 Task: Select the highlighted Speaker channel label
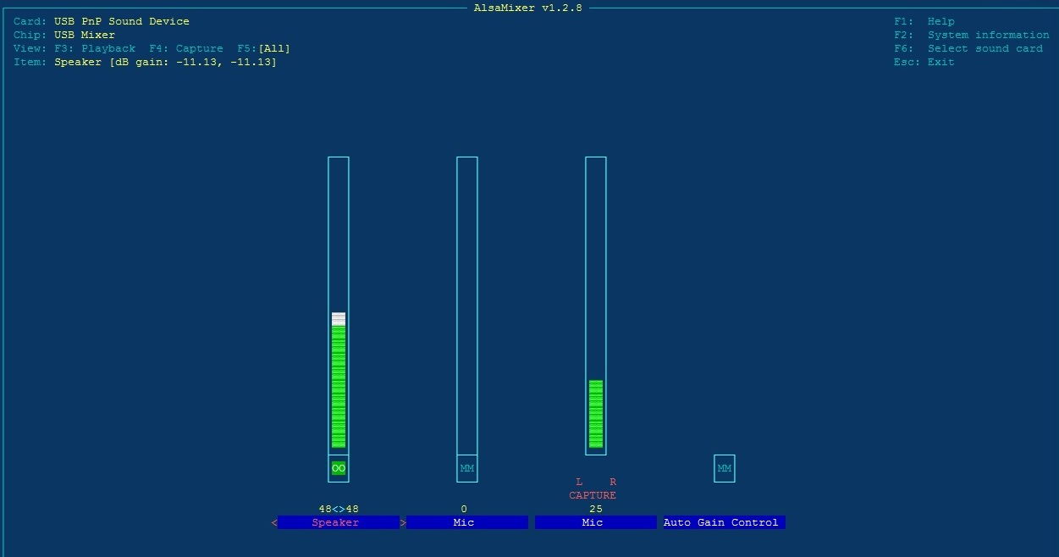coord(339,523)
